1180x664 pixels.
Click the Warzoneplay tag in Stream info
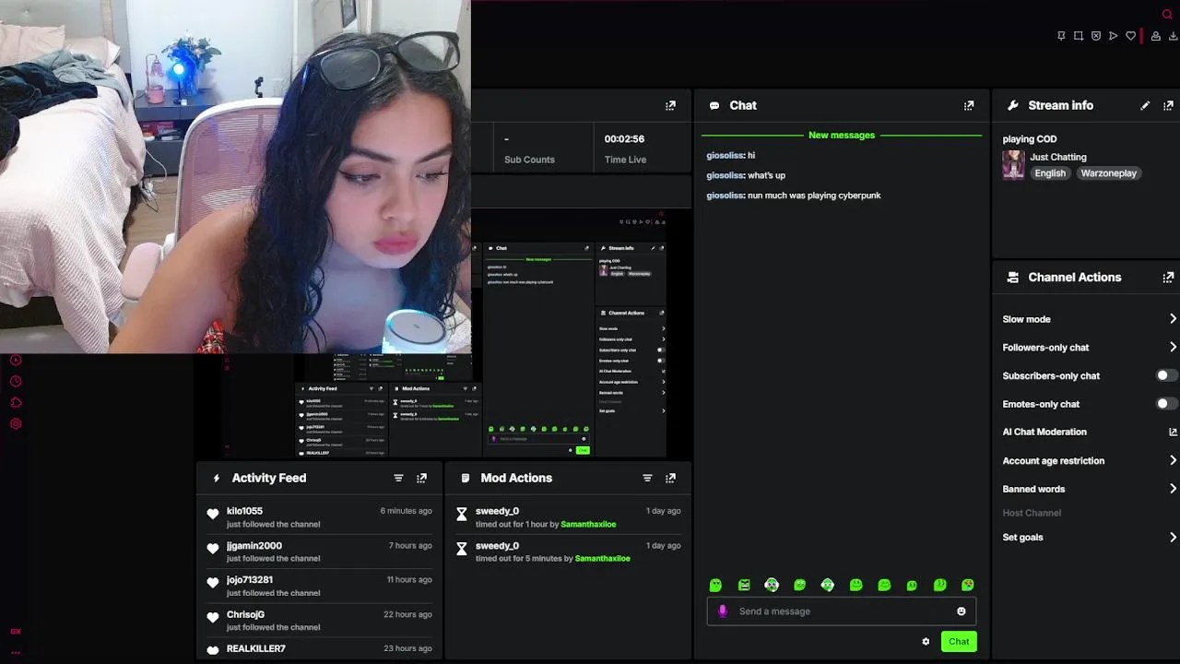click(1109, 173)
